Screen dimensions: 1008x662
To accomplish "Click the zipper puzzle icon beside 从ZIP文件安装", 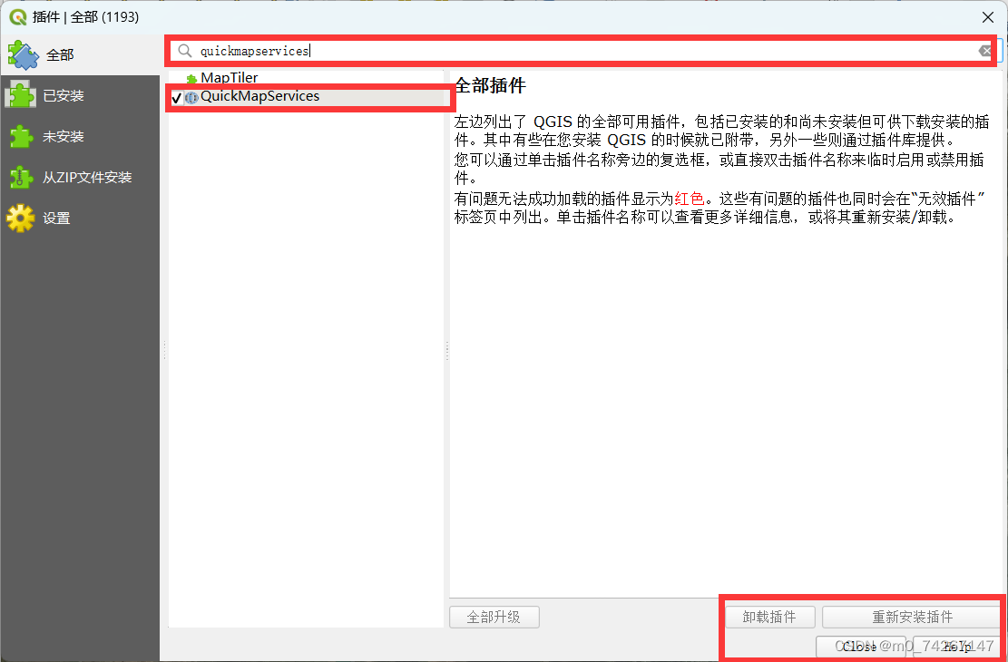I will [x=21, y=178].
